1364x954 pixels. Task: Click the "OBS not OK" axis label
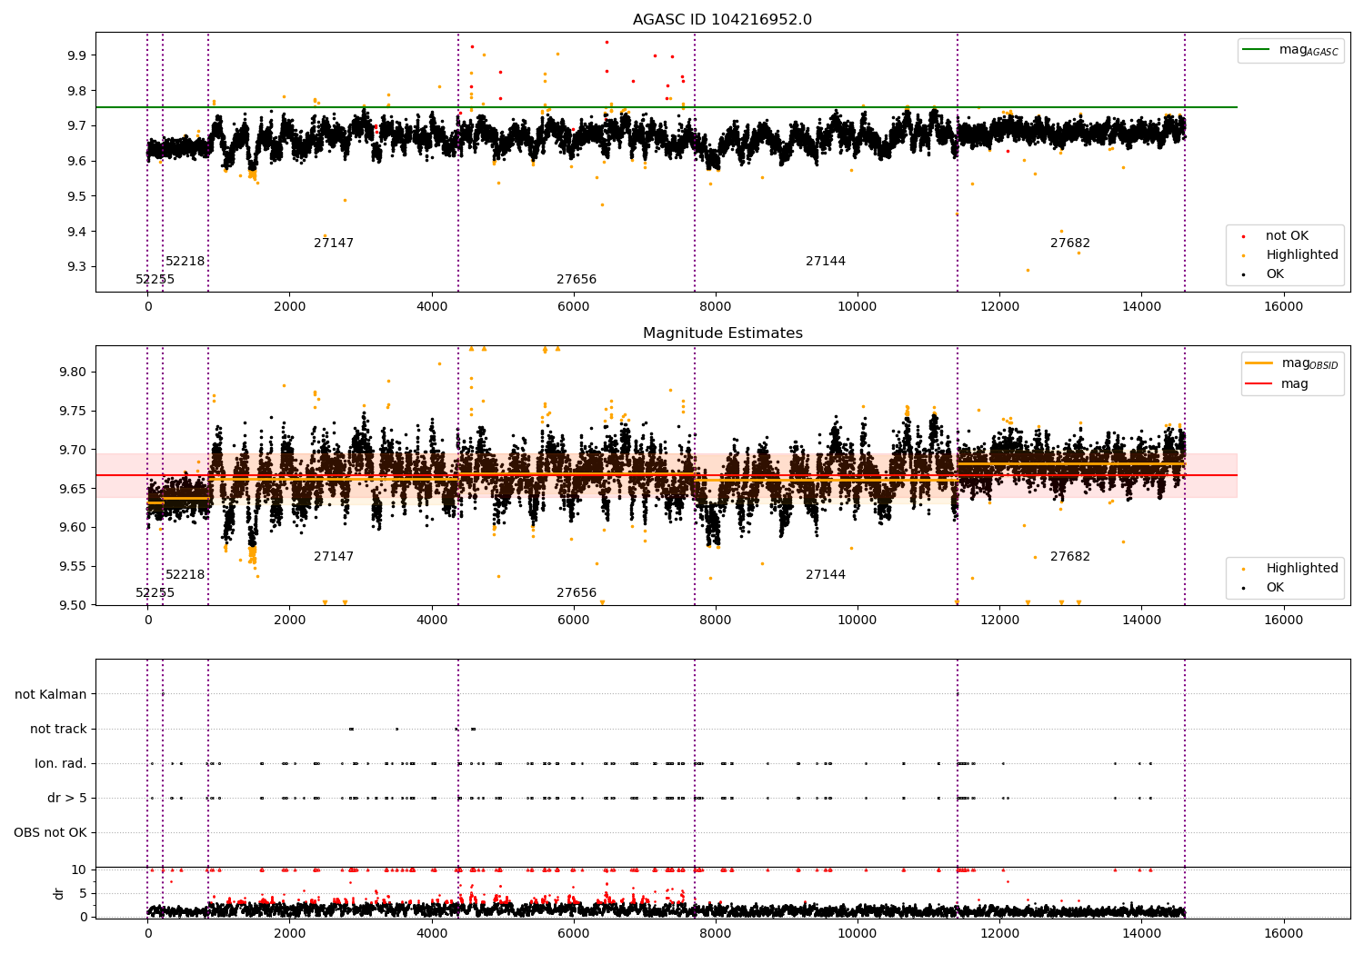tap(50, 832)
